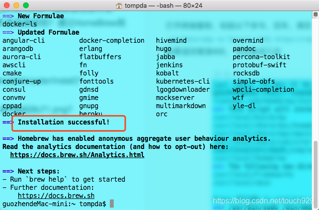Click the "angular-cli" entry
Image resolution: width=319 pixels, height=210 pixels.
[24, 40]
